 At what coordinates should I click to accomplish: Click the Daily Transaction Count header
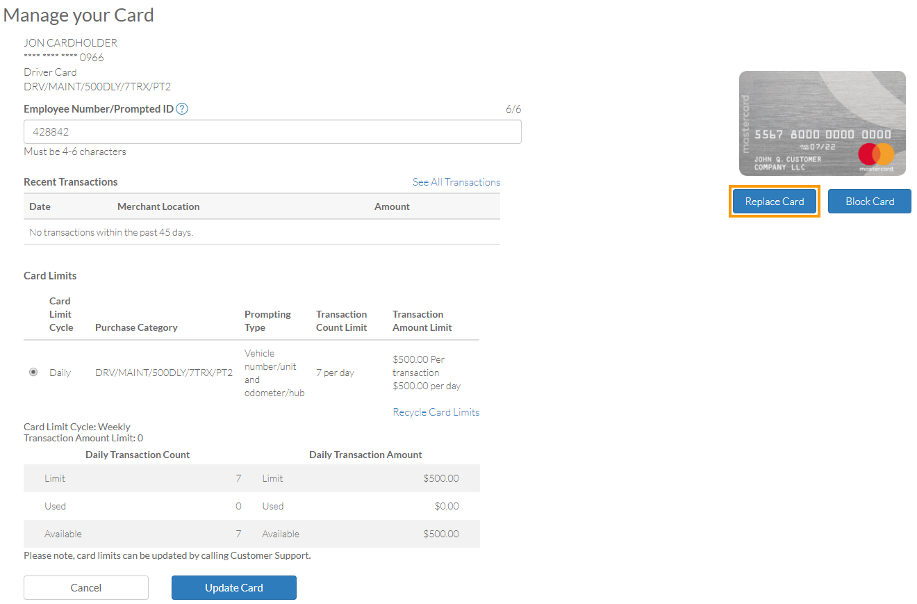(x=137, y=454)
